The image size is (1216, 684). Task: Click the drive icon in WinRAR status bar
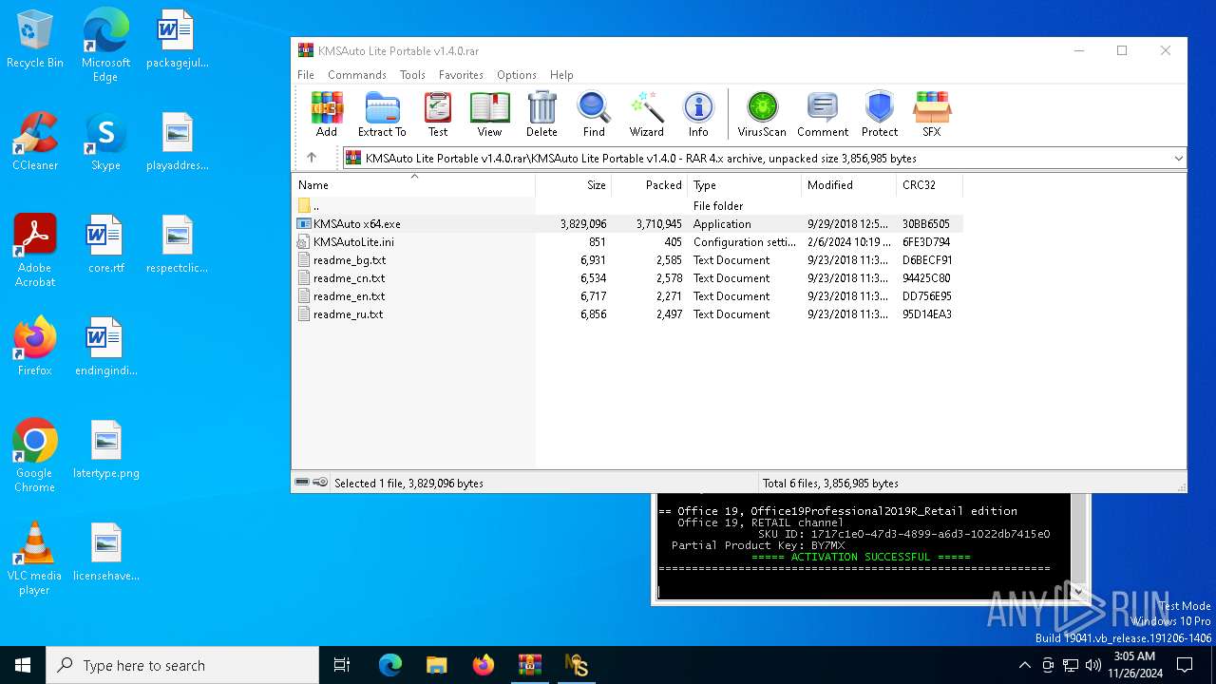click(x=302, y=483)
